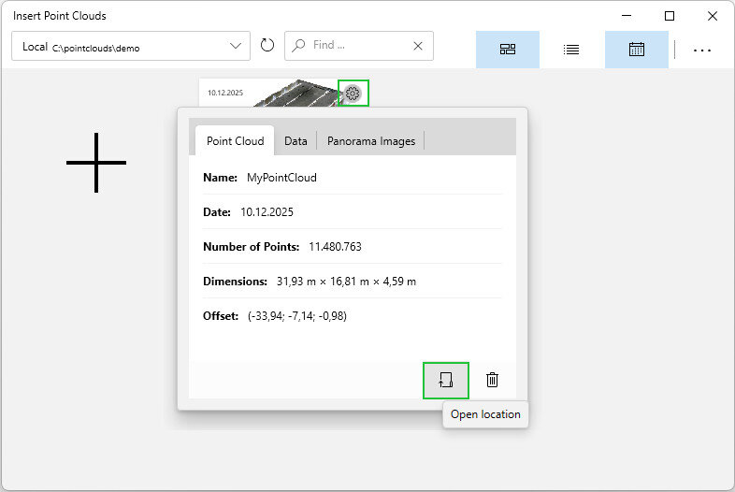The width and height of the screenshot is (735, 492).
Task: Toggle the calendar date display button
Action: [637, 50]
